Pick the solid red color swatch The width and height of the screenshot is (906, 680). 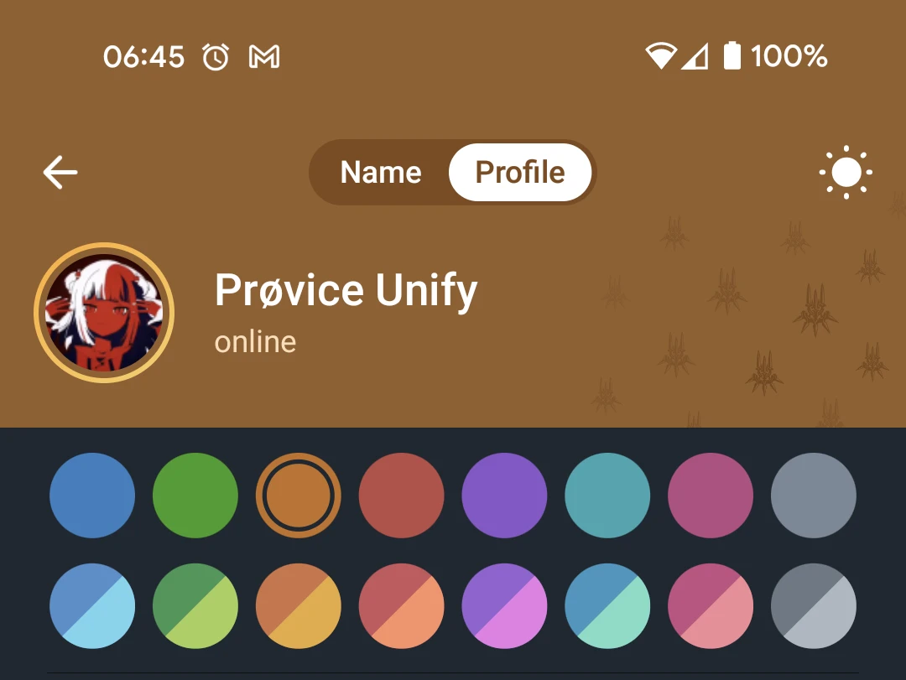coord(402,496)
